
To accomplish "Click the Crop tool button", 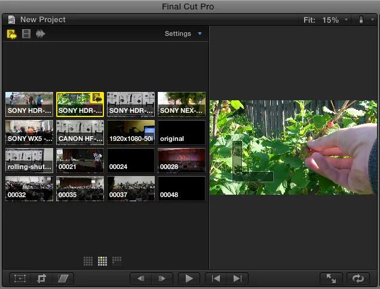I will (41, 279).
